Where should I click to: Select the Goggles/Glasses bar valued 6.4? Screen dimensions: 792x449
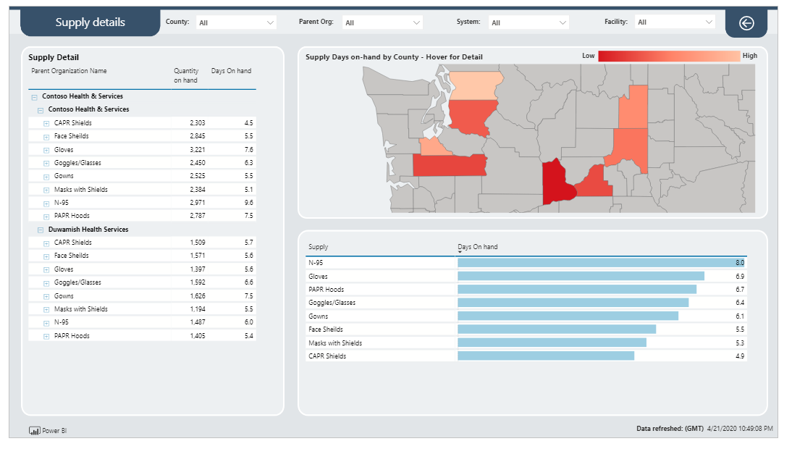click(573, 303)
